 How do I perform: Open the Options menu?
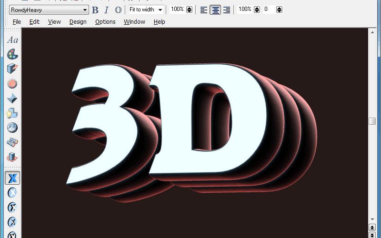(105, 21)
